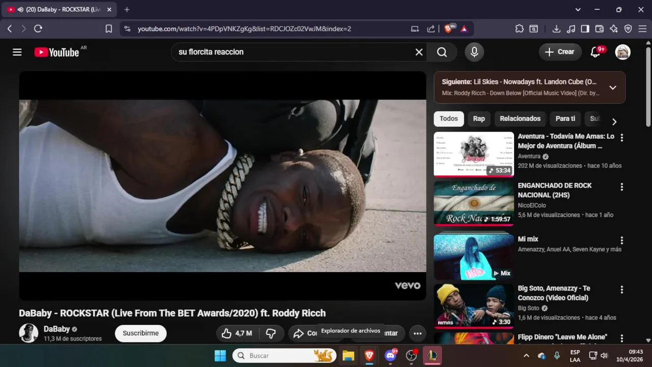Open the Brave Wallet icon
Viewport: 652px width, 367px height.
point(600,29)
